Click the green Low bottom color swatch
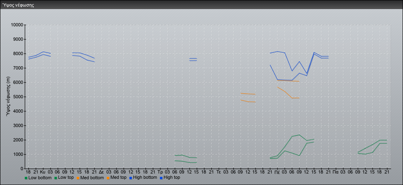This screenshot has height=185, width=403. (x=26, y=178)
